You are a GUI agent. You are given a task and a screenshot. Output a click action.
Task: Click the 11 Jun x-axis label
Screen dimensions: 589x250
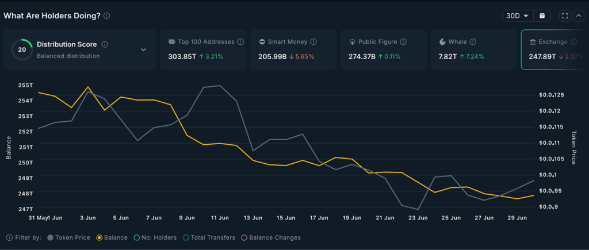click(220, 217)
